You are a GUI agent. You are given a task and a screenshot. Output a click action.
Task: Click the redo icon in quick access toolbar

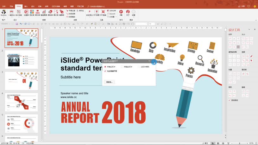coord(26,24)
